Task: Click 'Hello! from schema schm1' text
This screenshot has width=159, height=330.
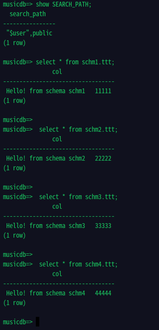Action: pos(45,91)
